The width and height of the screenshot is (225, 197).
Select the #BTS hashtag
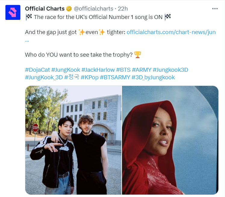(x=123, y=70)
